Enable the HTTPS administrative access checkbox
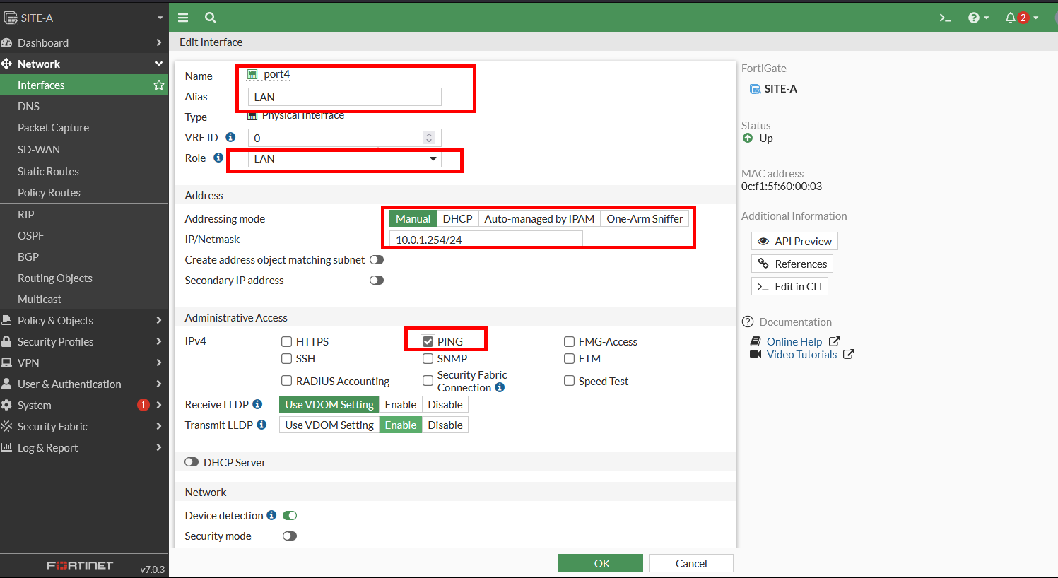Image resolution: width=1058 pixels, height=578 pixels. pos(287,342)
